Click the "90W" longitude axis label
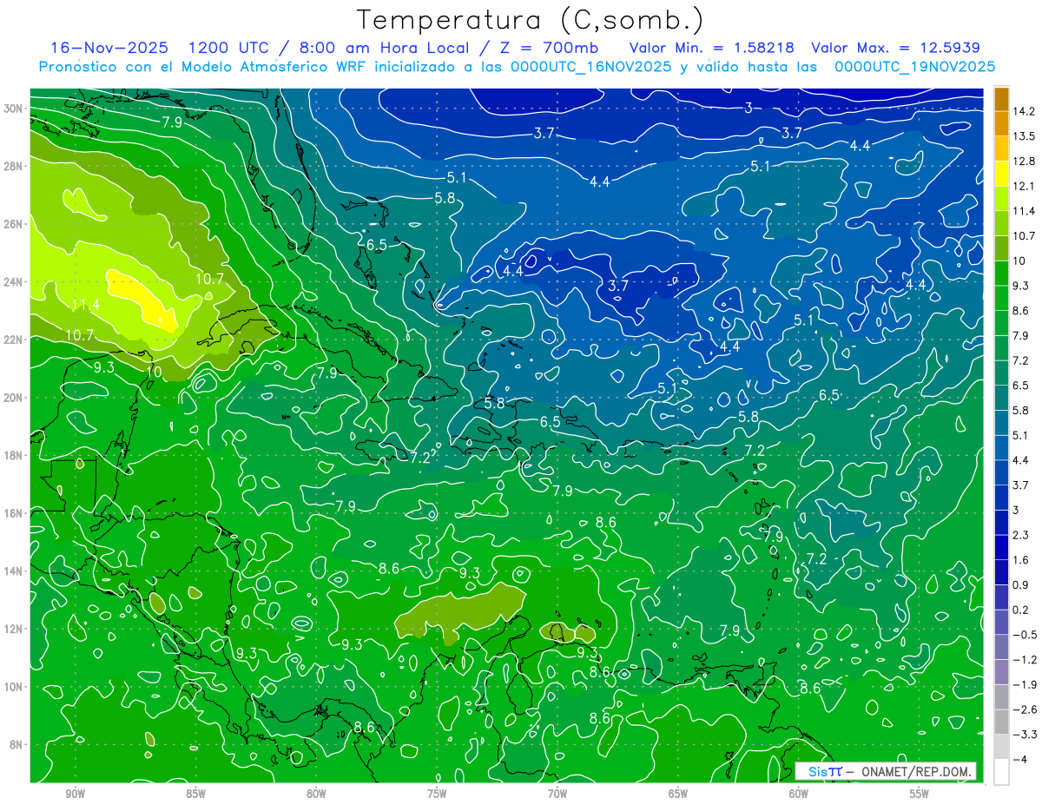The height and width of the screenshot is (805, 1042). 75,795
